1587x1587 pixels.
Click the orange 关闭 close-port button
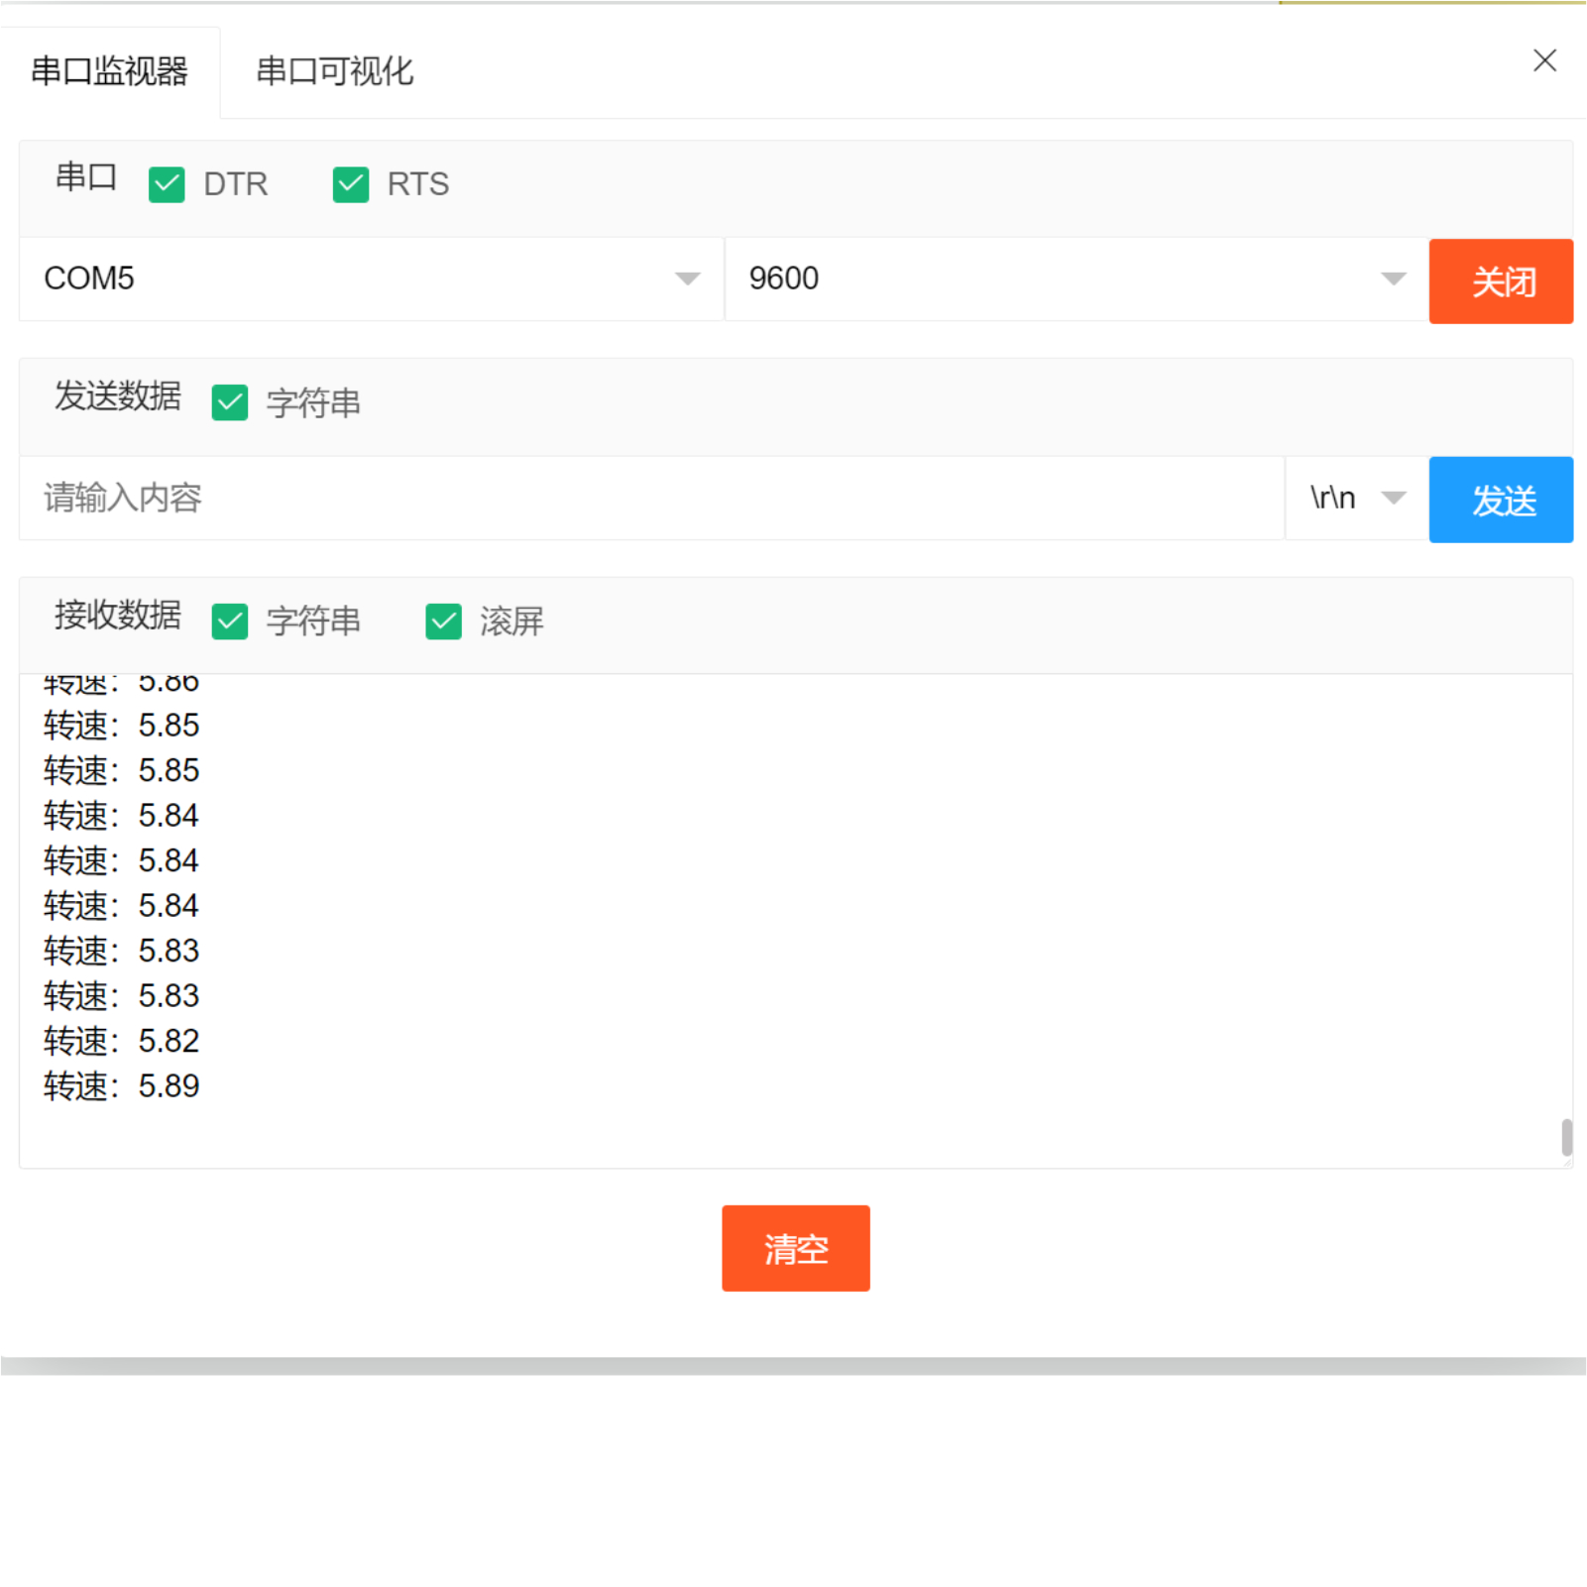point(1501,282)
